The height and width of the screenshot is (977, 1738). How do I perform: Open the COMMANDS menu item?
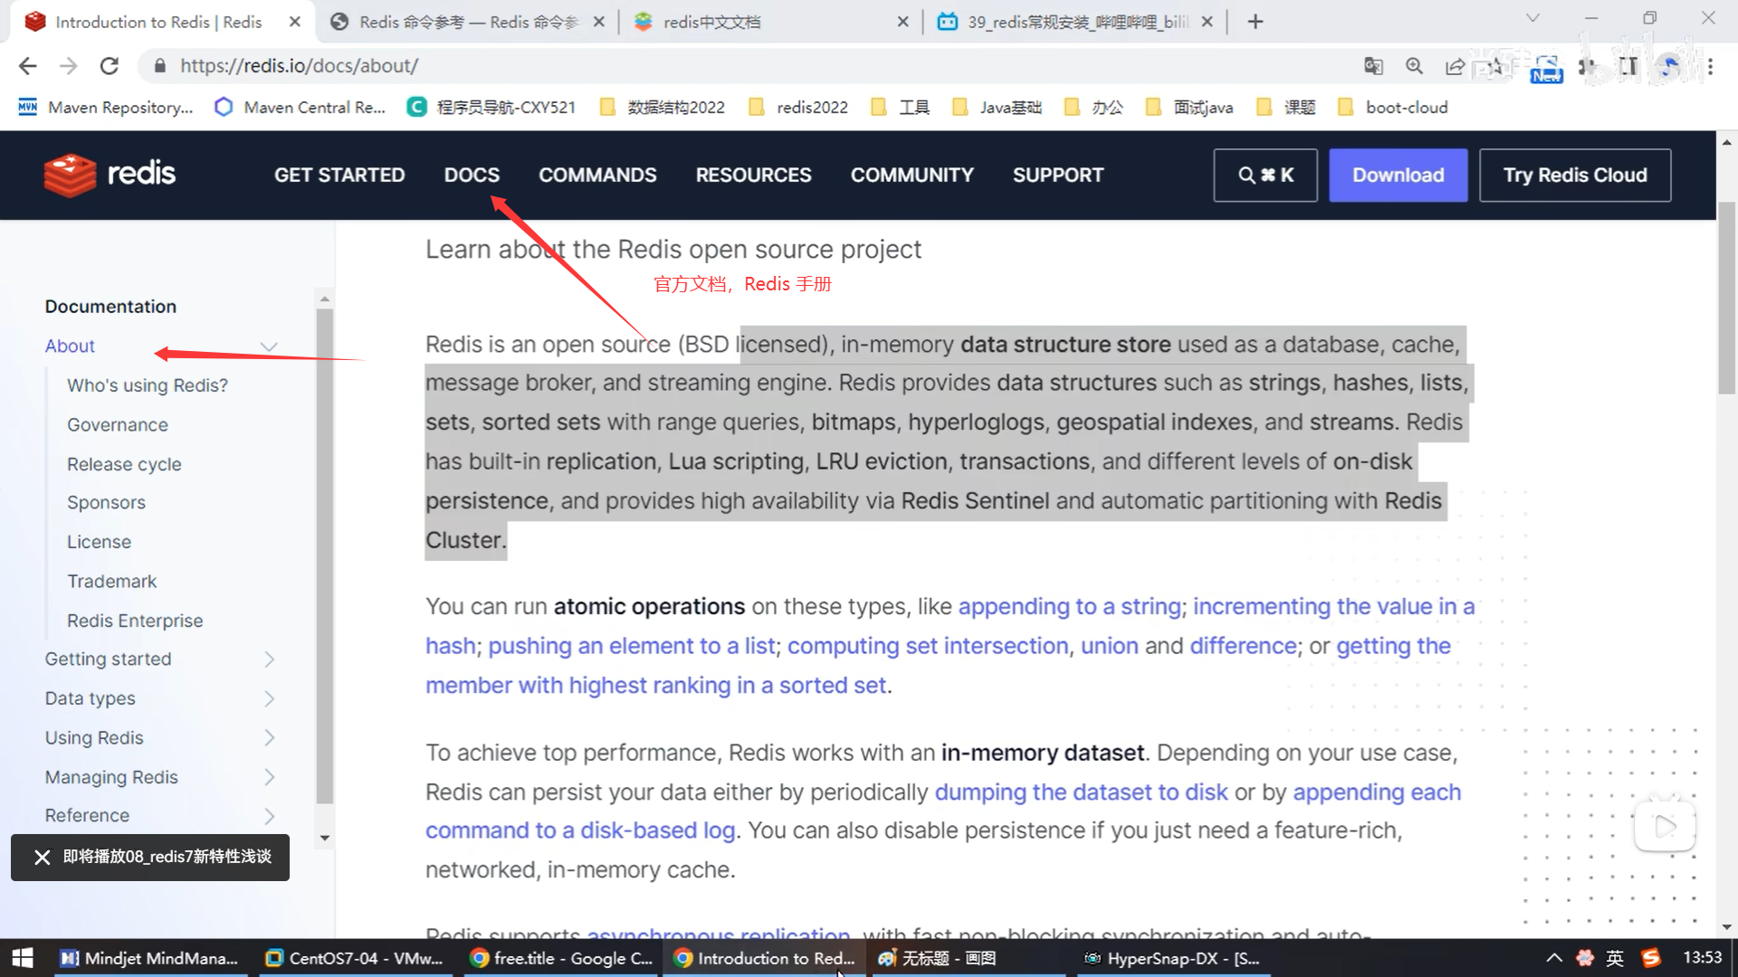[597, 175]
